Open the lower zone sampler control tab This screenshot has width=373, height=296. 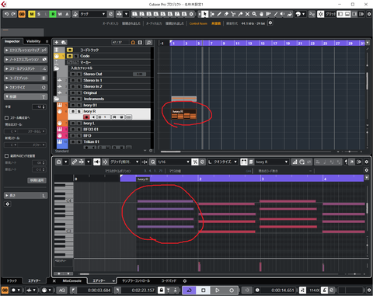click(x=136, y=281)
